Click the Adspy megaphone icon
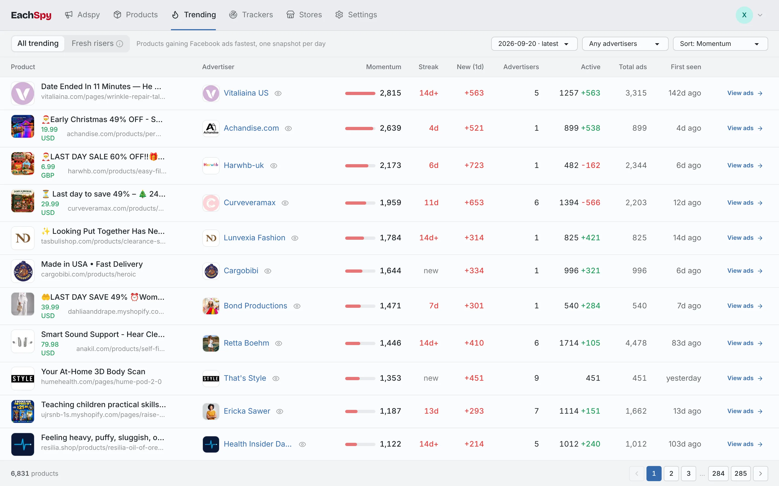Viewport: 779px width, 486px height. tap(68, 15)
